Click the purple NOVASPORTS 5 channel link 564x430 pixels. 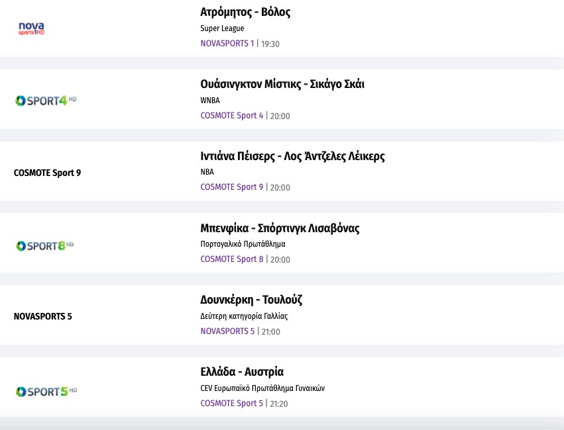click(227, 331)
